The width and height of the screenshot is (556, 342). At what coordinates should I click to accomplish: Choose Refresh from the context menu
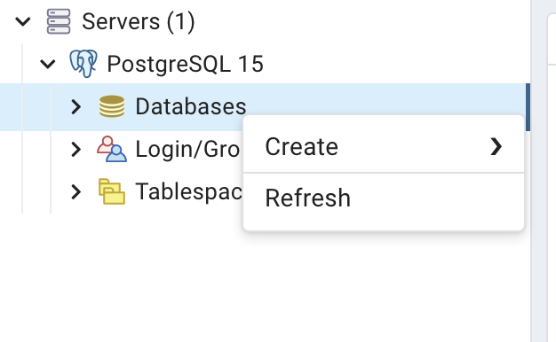click(x=384, y=198)
